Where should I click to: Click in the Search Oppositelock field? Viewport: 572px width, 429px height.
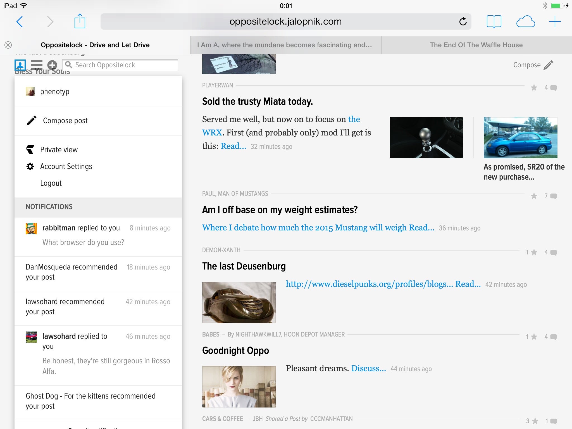pyautogui.click(x=120, y=65)
